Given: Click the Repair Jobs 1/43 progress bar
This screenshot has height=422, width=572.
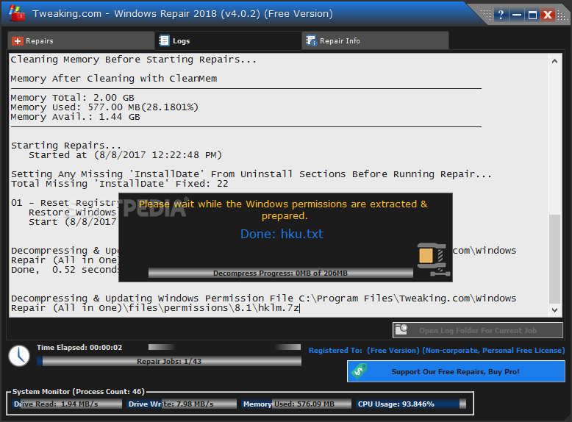Looking at the screenshot, I should click(x=169, y=361).
